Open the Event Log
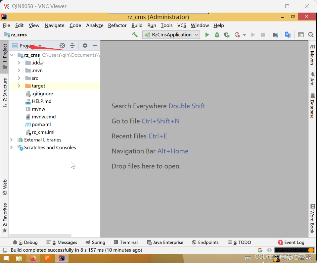The height and width of the screenshot is (263, 317). click(x=291, y=242)
